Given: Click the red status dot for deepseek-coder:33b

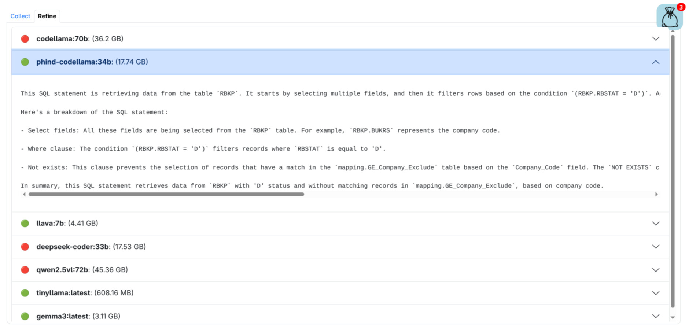Looking at the screenshot, I should click(25, 247).
